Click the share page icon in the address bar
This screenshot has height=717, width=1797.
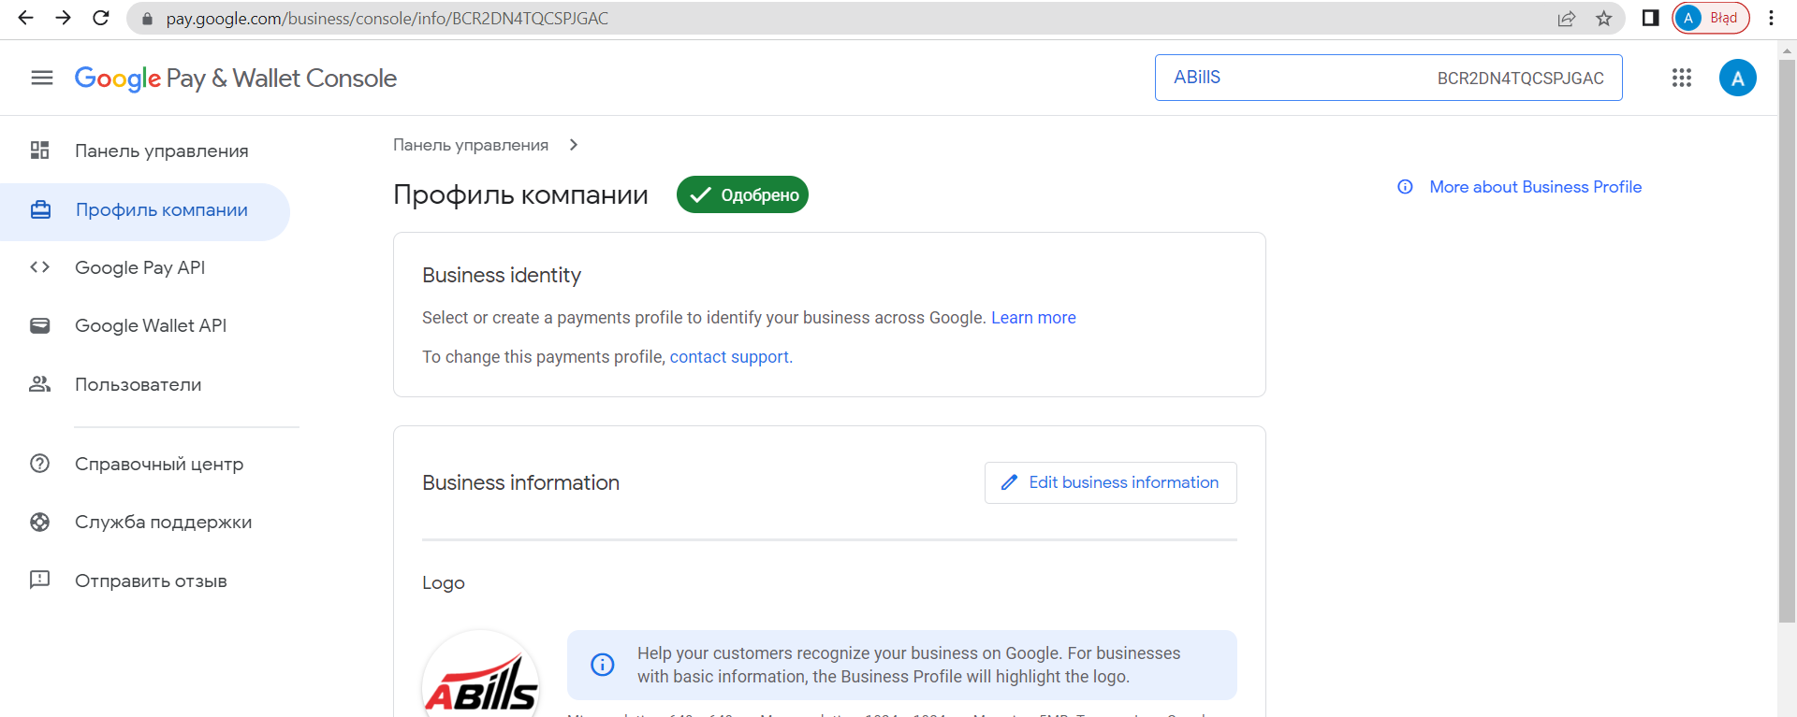coord(1566,19)
